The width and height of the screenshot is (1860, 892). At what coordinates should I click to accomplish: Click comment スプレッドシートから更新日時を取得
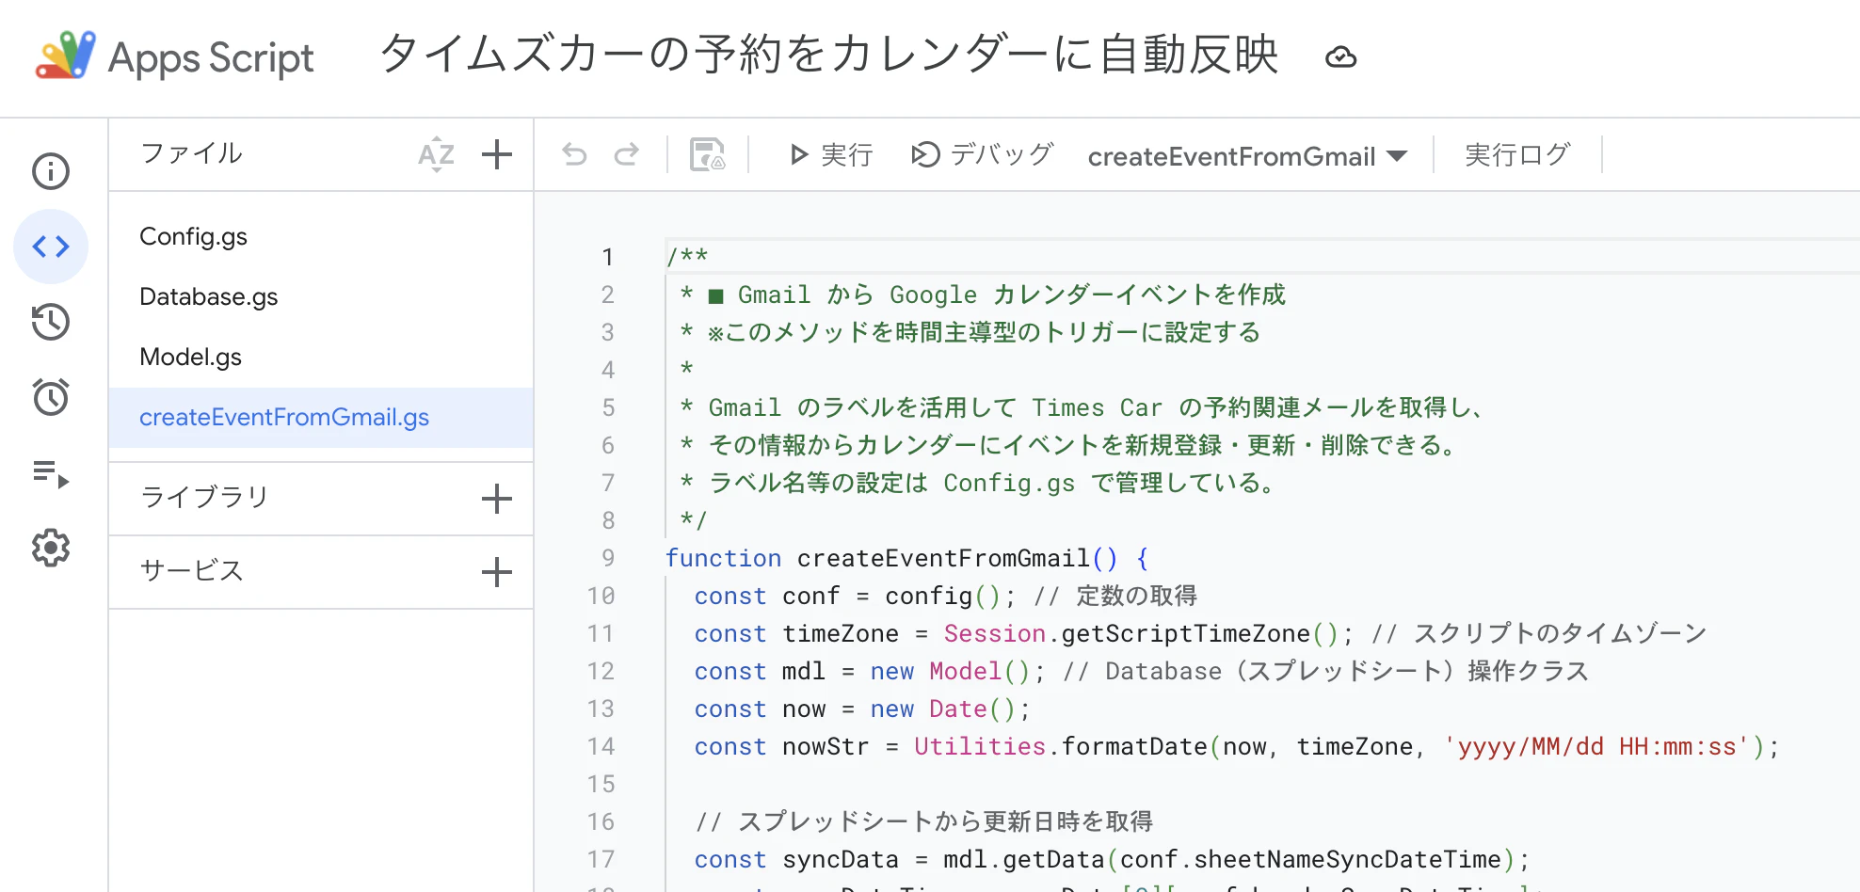point(923,821)
